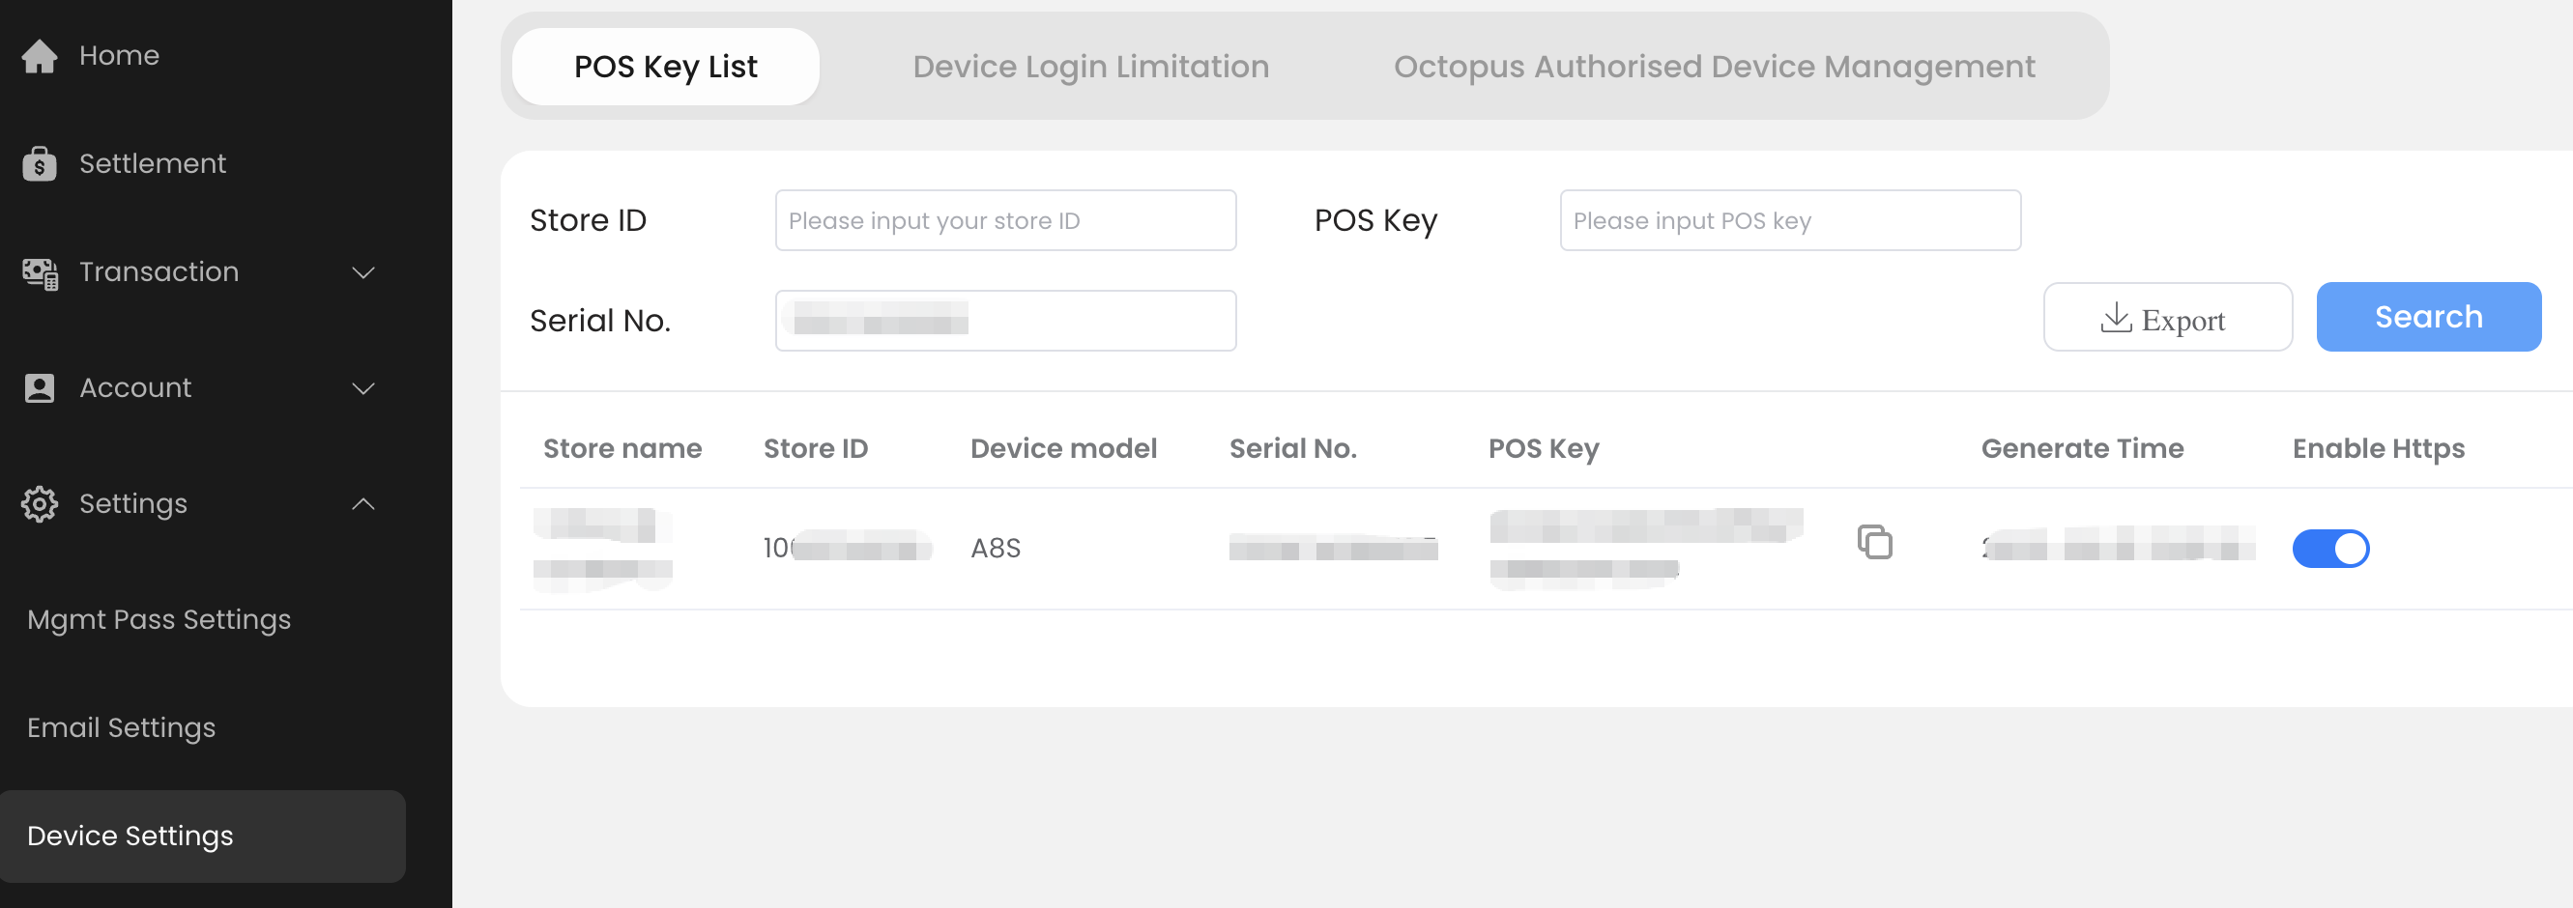Image resolution: width=2573 pixels, height=908 pixels.
Task: Disable Https for the listed A8S device
Action: click(x=2331, y=548)
